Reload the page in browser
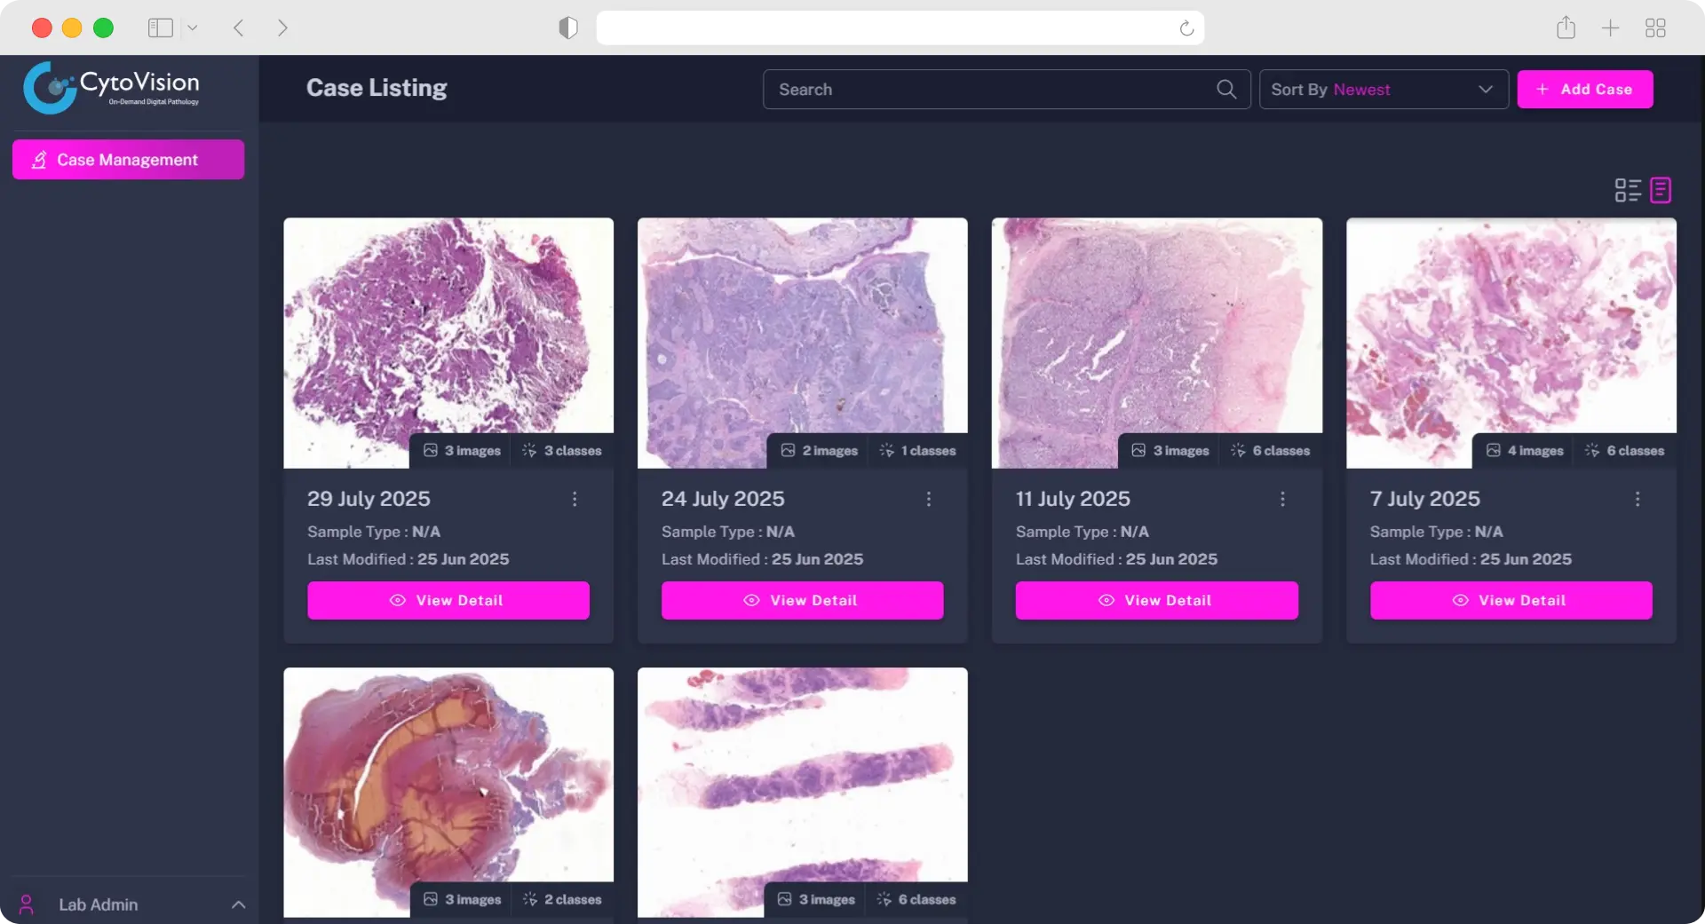Image resolution: width=1705 pixels, height=924 pixels. tap(1186, 28)
